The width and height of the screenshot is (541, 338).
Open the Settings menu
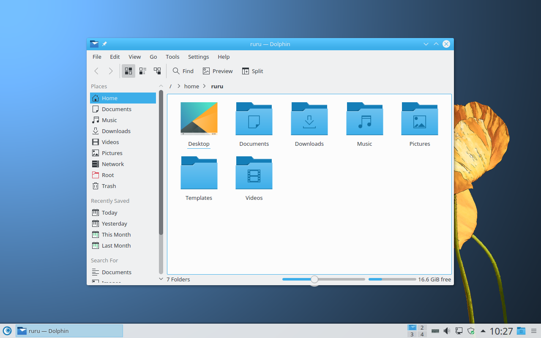(198, 57)
